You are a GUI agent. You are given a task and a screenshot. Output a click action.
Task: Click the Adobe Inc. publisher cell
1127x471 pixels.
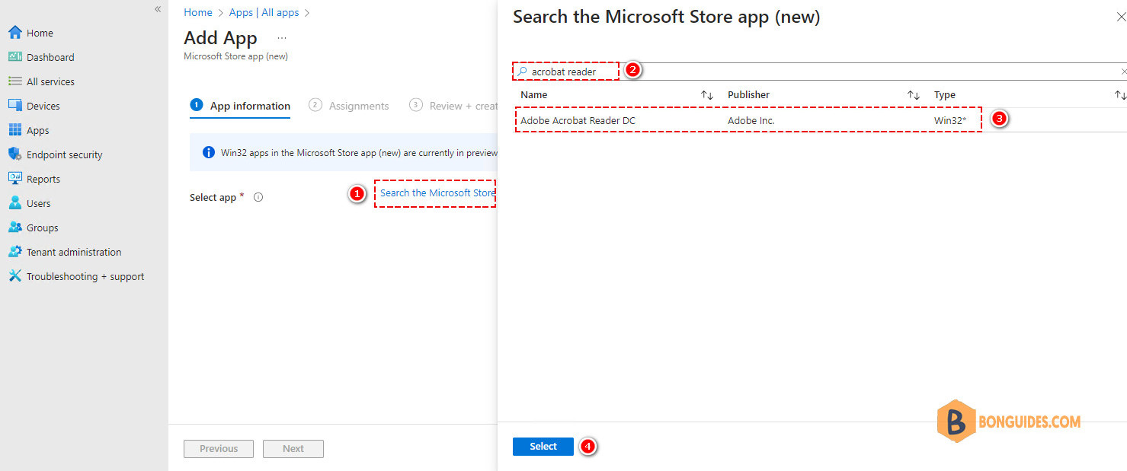tap(751, 120)
